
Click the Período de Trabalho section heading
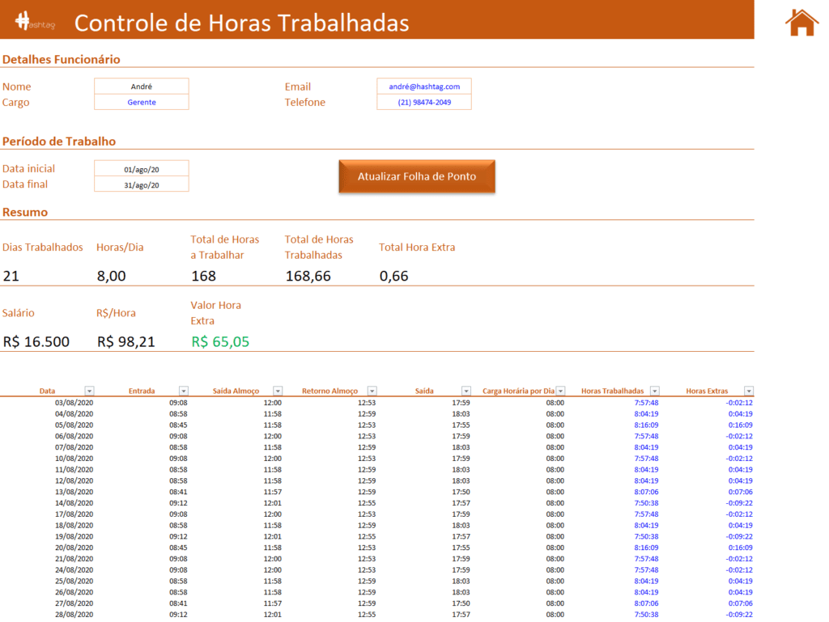[59, 141]
